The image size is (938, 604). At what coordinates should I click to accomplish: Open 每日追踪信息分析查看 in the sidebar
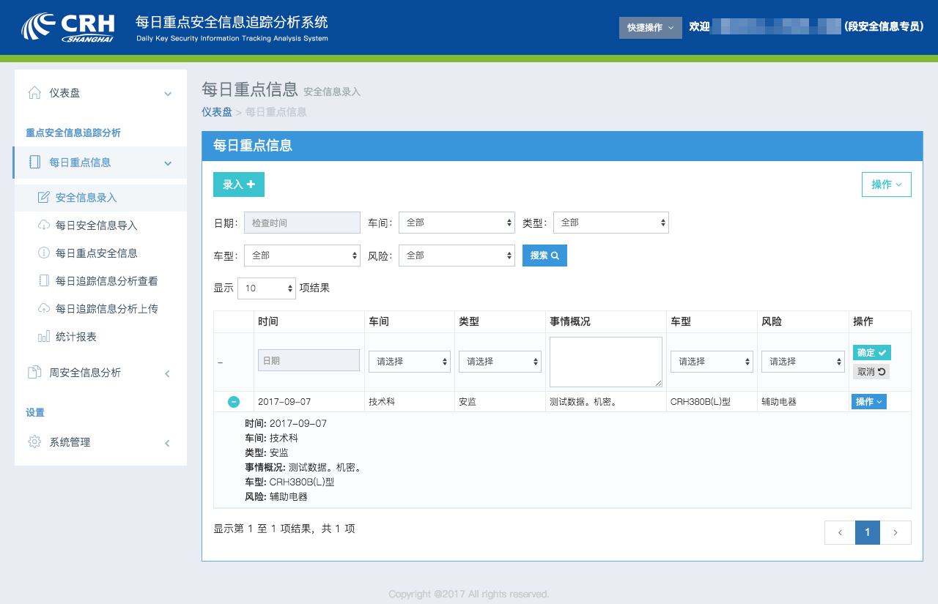106,281
